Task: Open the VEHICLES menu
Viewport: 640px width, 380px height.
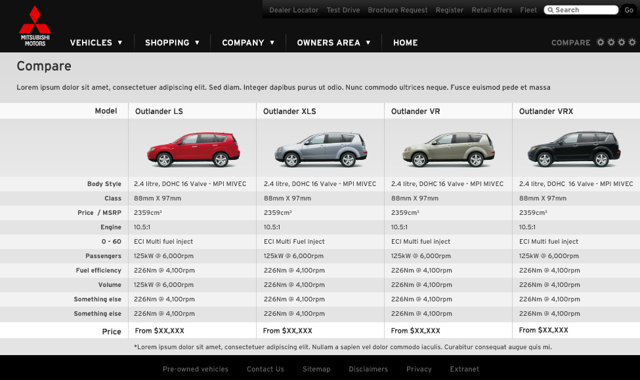Action: [91, 43]
